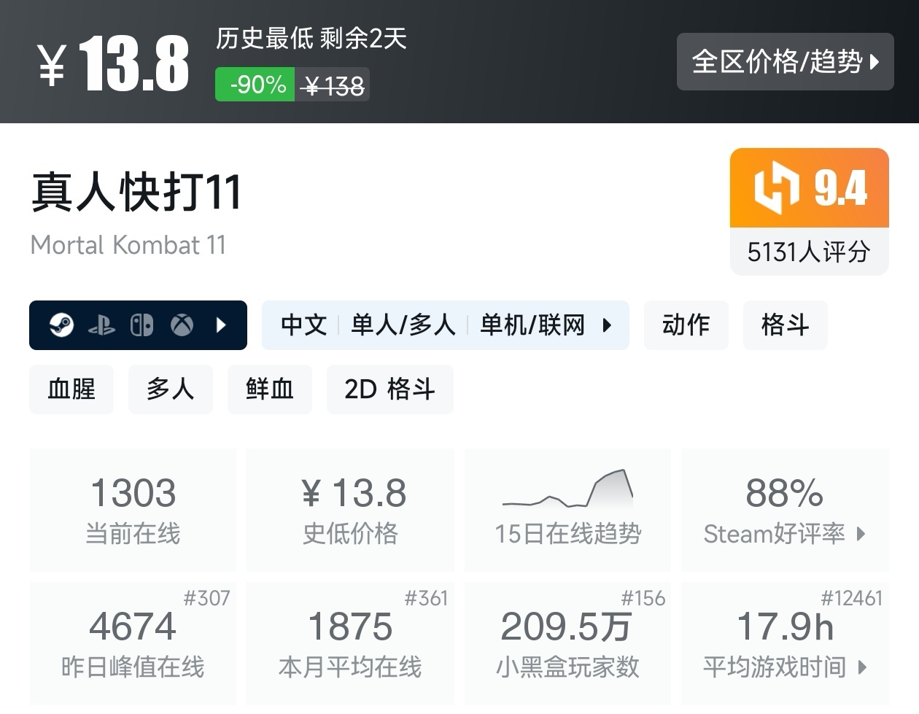
Task: Click the 史低价格 stat card
Action: pos(351,510)
